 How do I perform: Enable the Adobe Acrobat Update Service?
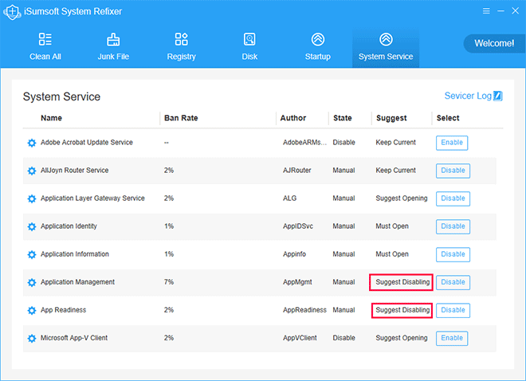point(452,143)
